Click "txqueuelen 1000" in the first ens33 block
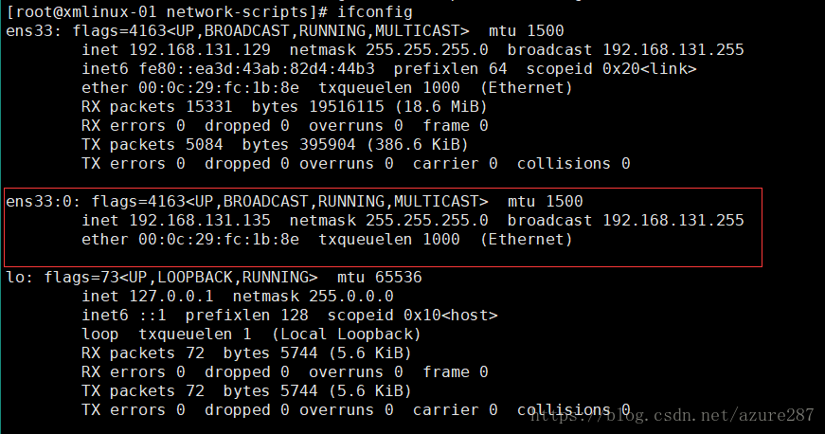 coord(389,87)
